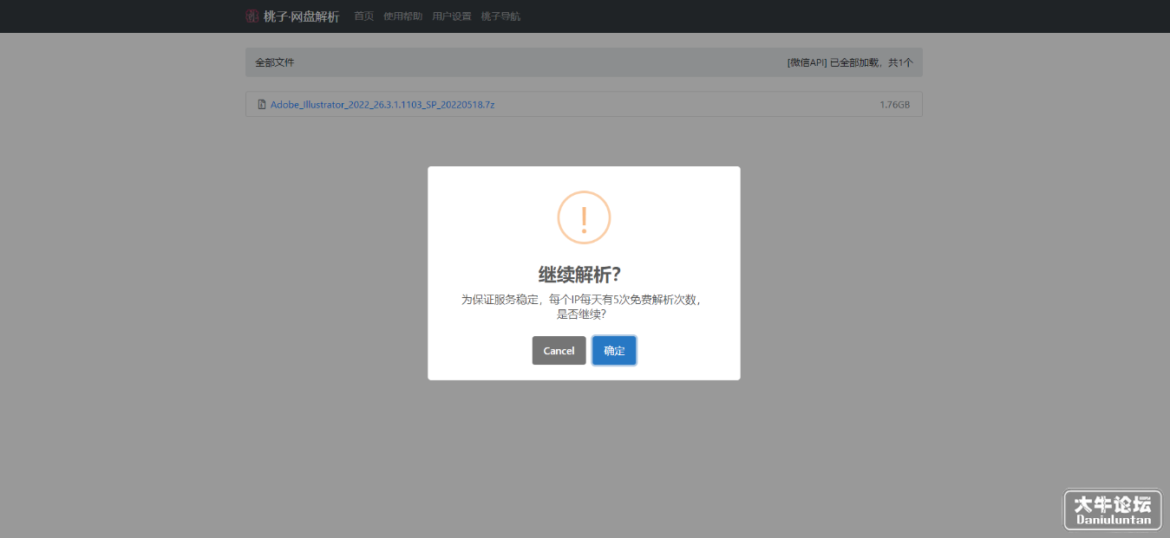Open 桃子导航 in the navigation bar
Image resolution: width=1170 pixels, height=538 pixels.
pyautogui.click(x=500, y=16)
